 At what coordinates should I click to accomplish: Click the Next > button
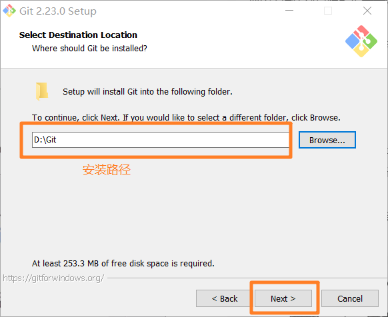pos(283,298)
